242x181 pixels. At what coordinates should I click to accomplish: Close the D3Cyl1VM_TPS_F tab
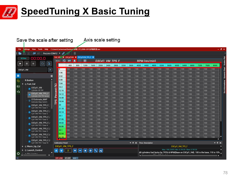(93, 57)
